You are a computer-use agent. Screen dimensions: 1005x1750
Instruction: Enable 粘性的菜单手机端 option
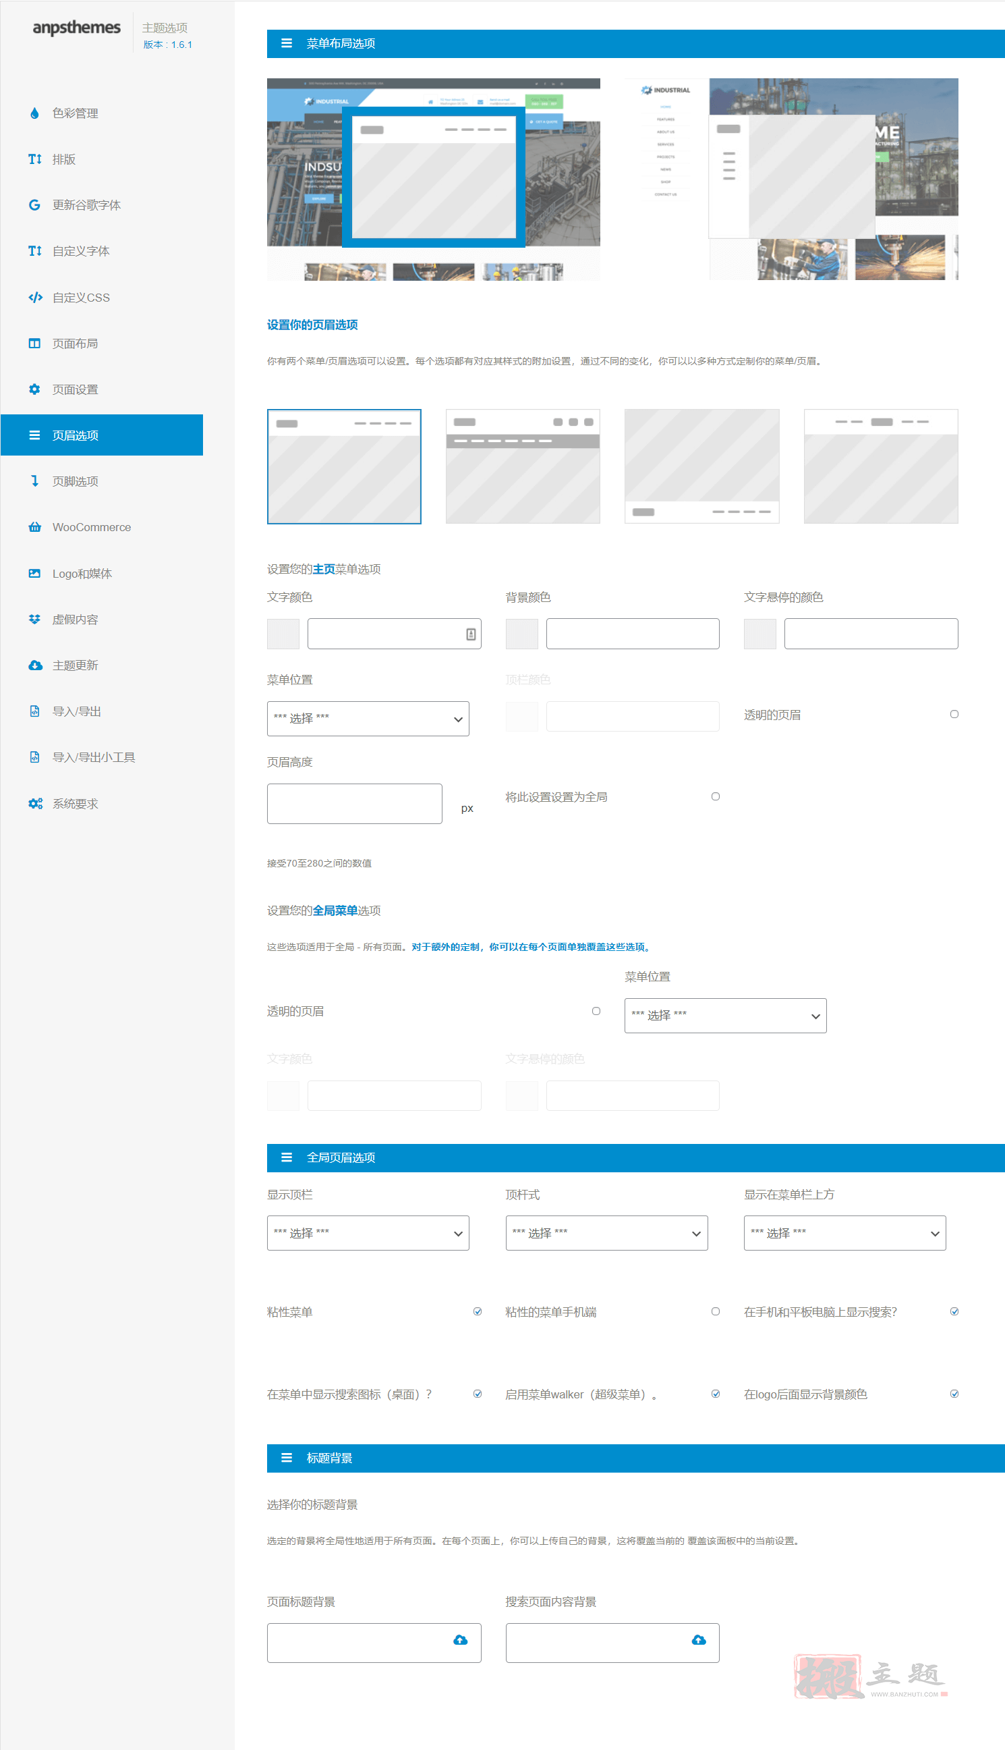(716, 1311)
